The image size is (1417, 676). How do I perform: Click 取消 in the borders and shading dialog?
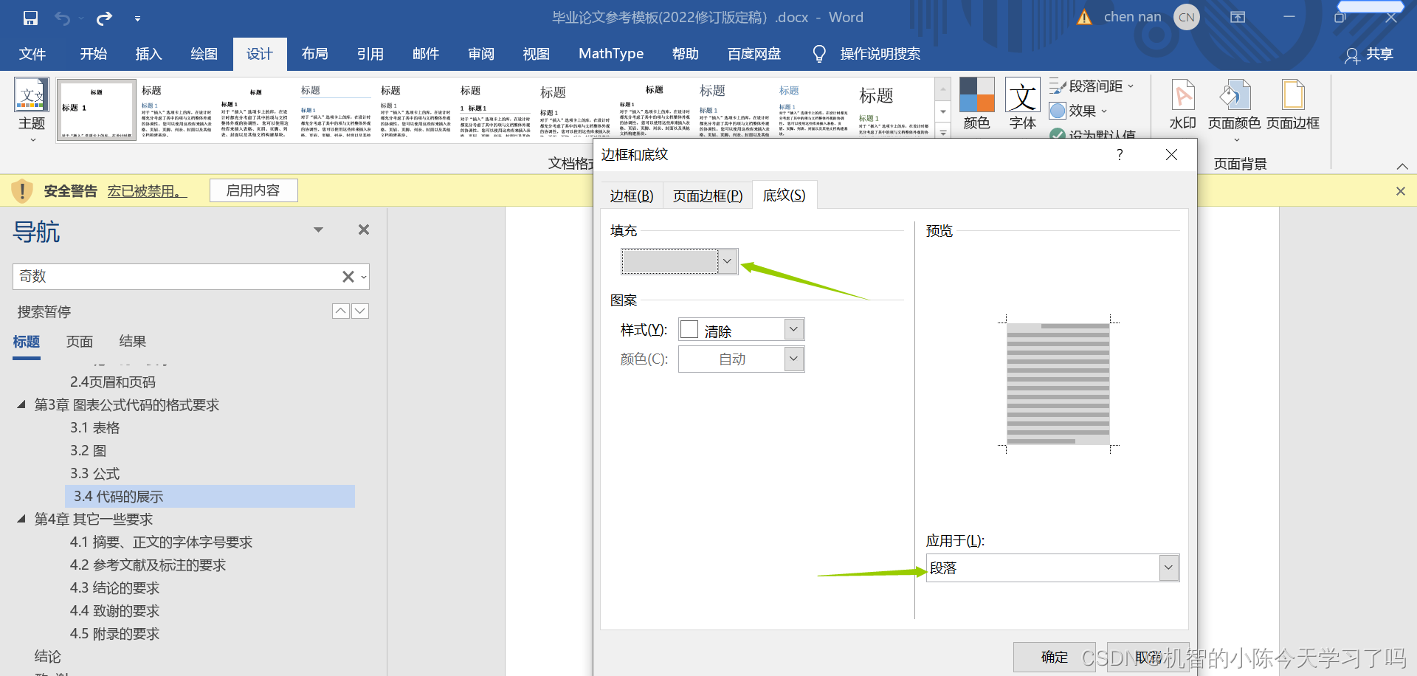1148,657
